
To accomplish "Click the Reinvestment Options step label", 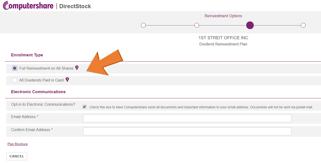I will (x=223, y=16).
